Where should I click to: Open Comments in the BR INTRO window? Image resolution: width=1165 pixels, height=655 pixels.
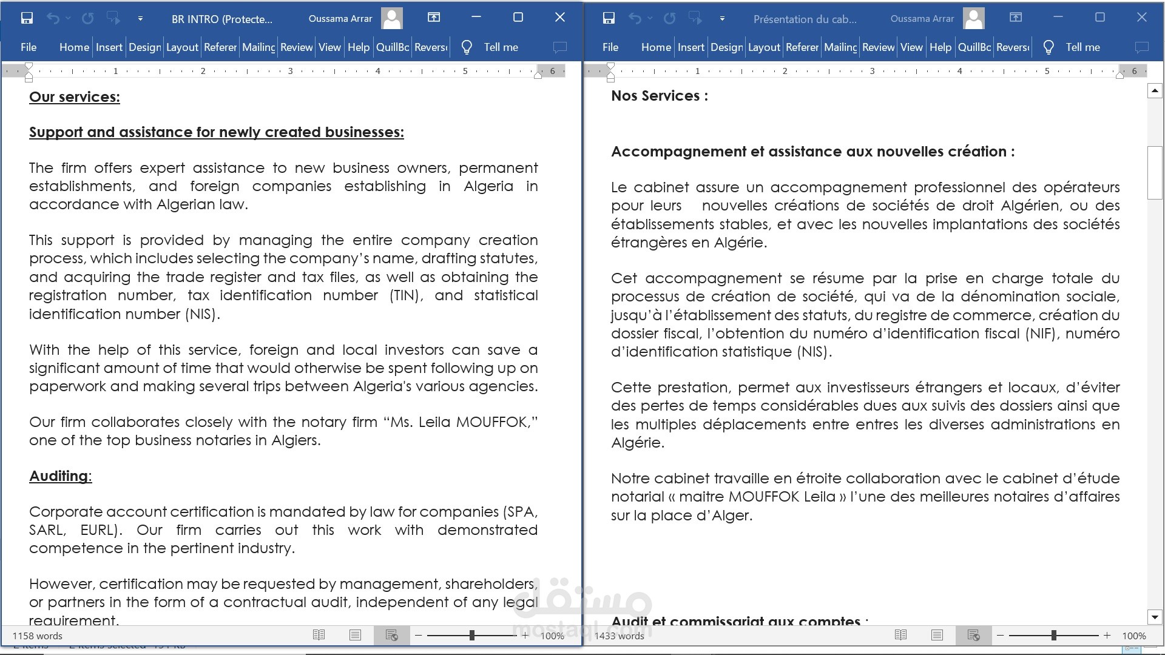560,47
